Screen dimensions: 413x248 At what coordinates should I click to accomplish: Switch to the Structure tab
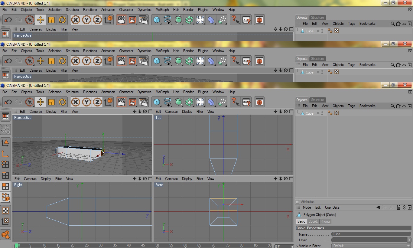tap(317, 100)
